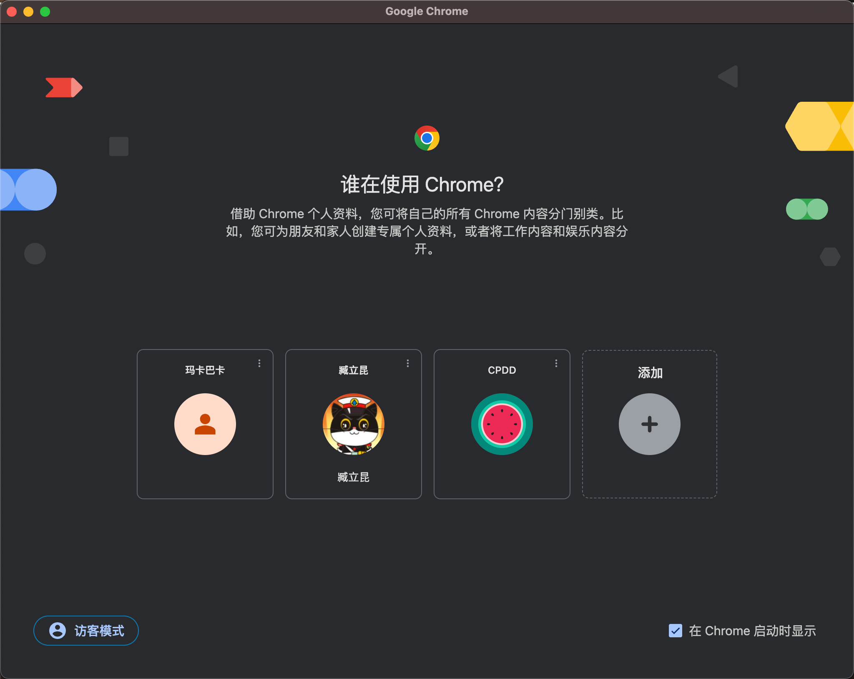Viewport: 854px width, 679px height.
Task: Click the watermelon avatar for CPDD profile
Action: [502, 424]
